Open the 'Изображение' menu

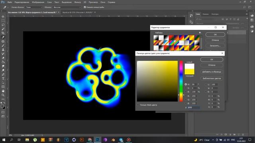pyautogui.click(x=38, y=2)
